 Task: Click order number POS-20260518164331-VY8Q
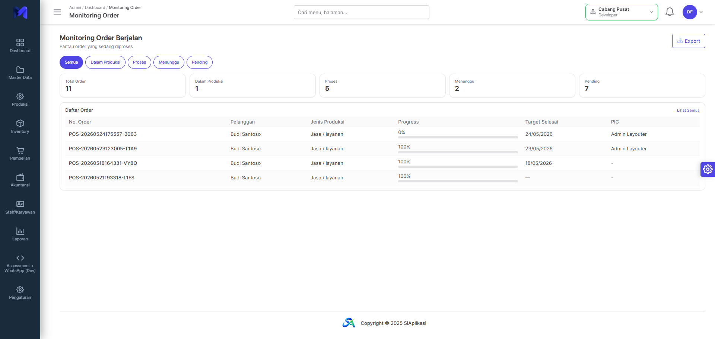[x=103, y=163]
